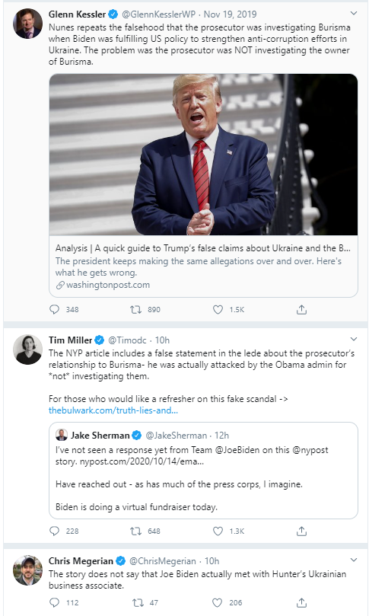The image size is (369, 616).
Task: Share Chris Megerian's tweet
Action: [301, 602]
